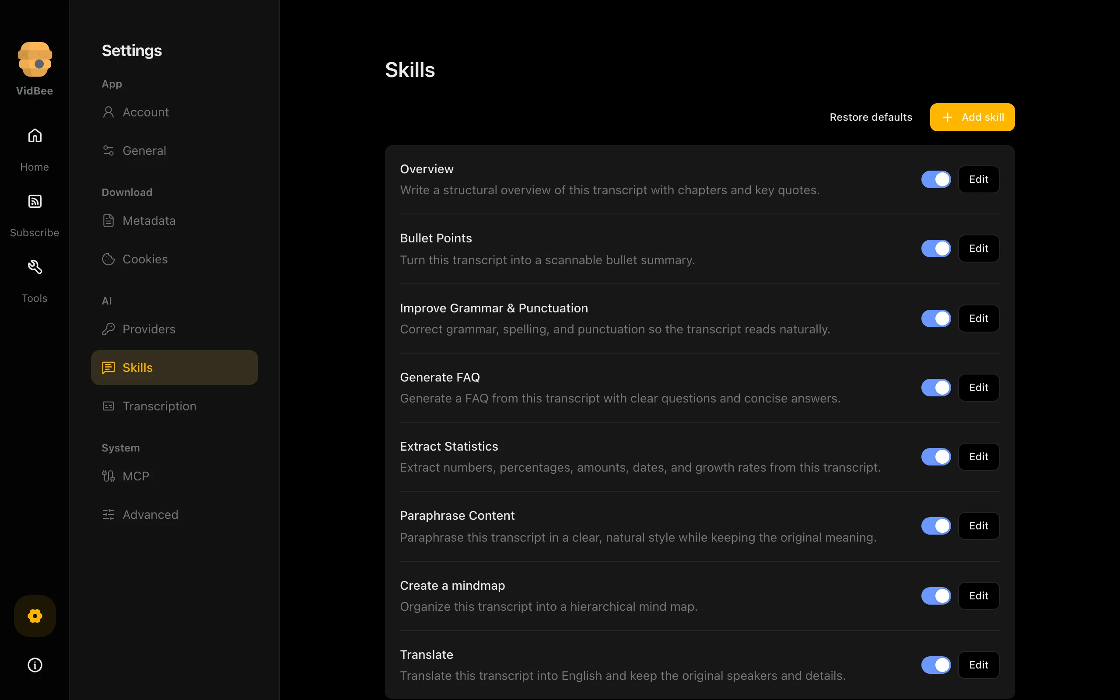
Task: Click the plus icon on Add skill
Action: click(x=947, y=117)
